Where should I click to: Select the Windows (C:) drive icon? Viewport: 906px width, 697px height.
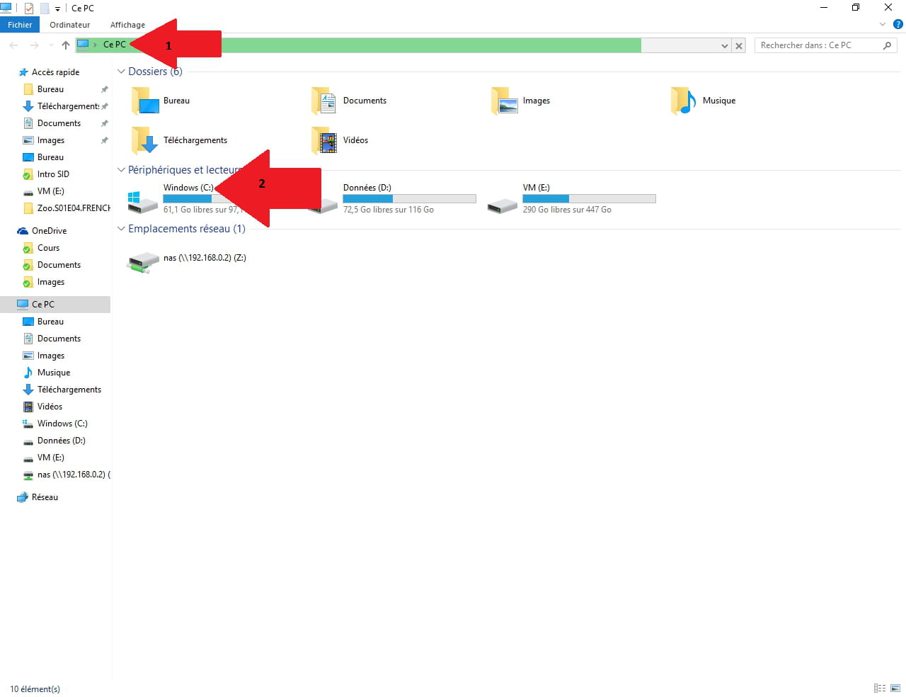point(143,202)
